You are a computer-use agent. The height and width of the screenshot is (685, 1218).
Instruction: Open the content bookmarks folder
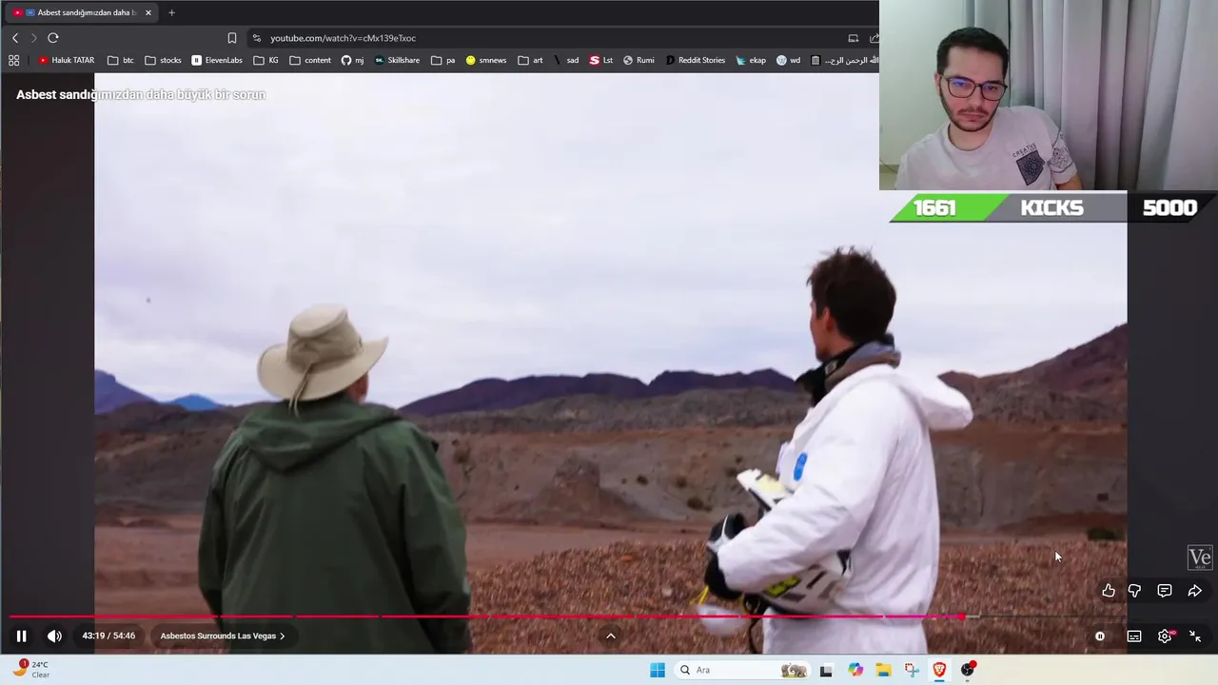point(310,60)
